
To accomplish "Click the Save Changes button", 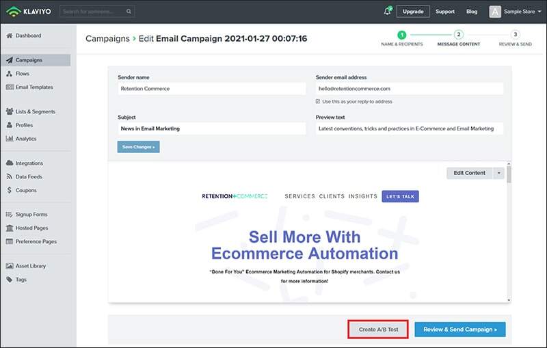I will (x=138, y=147).
